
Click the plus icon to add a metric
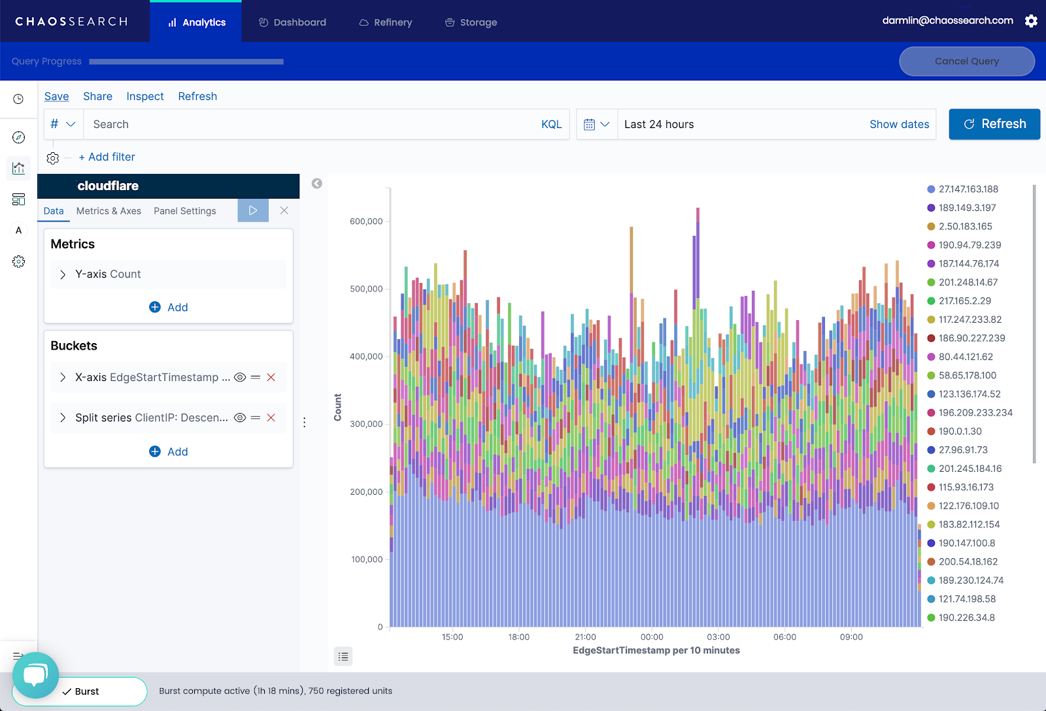pyautogui.click(x=155, y=307)
